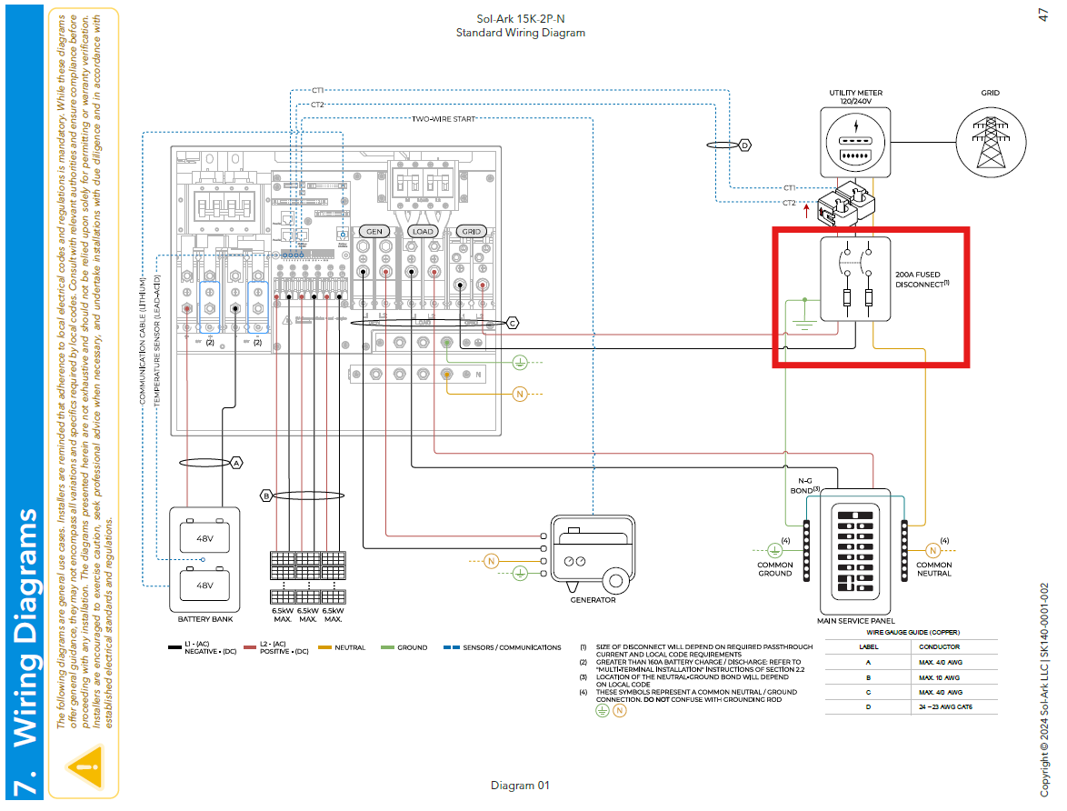Viewport: 1067px width, 811px height.
Task: Click the 'GENERATOR' label
Action: 593,600
